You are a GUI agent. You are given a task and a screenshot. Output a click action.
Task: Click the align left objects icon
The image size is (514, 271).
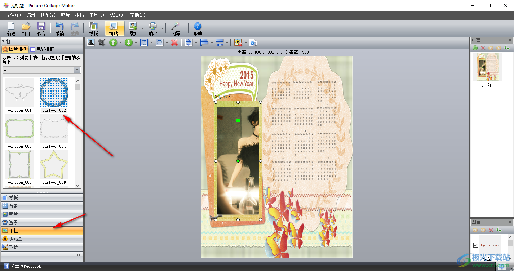(204, 43)
